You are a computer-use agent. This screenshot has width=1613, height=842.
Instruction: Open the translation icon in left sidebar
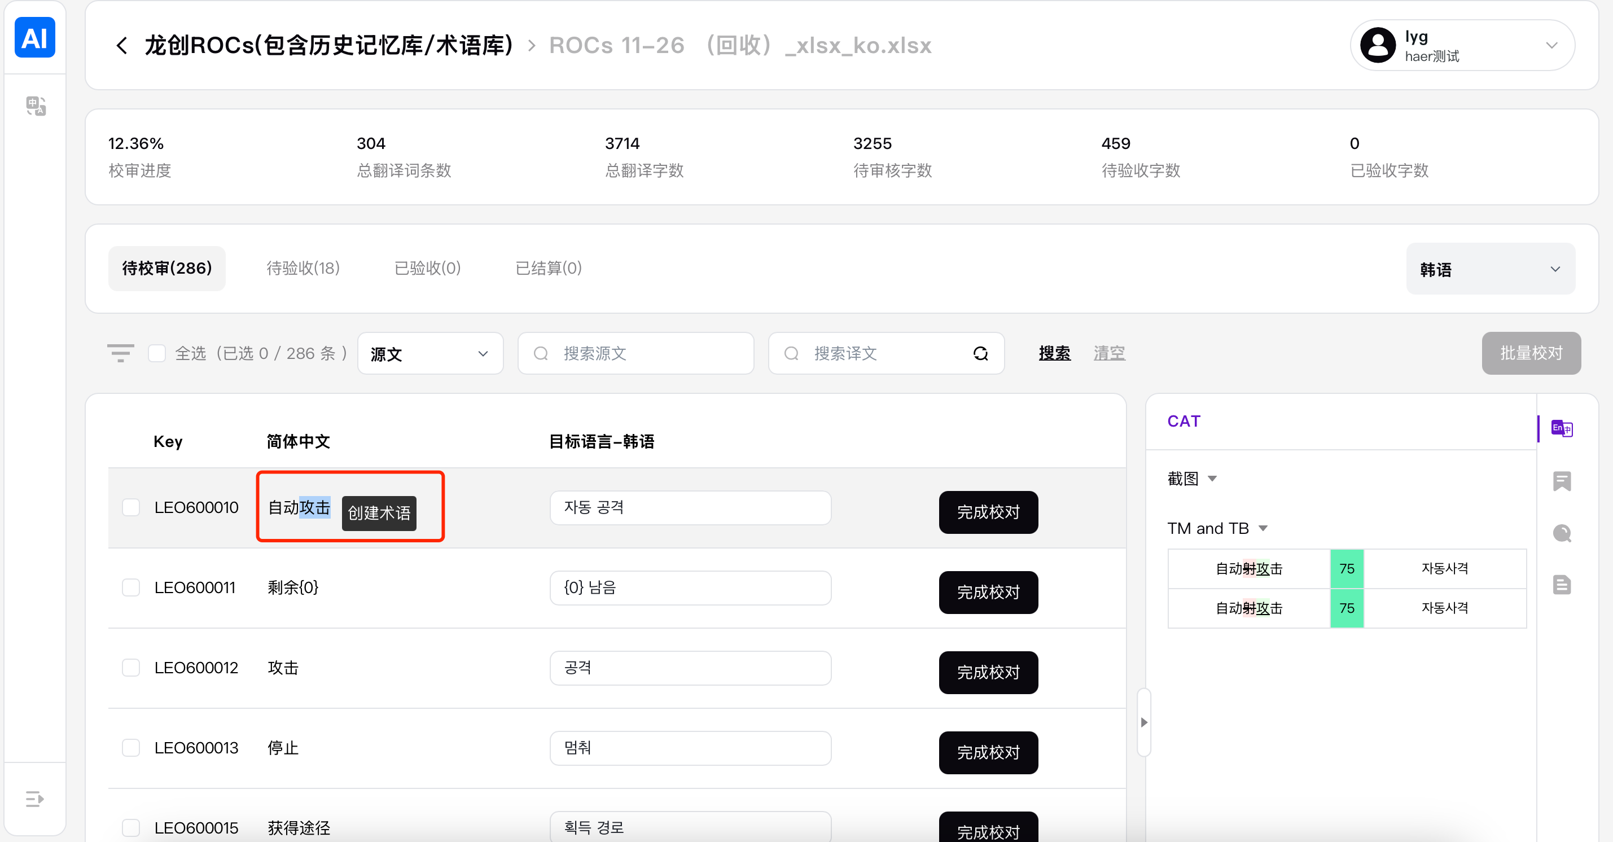click(x=36, y=106)
